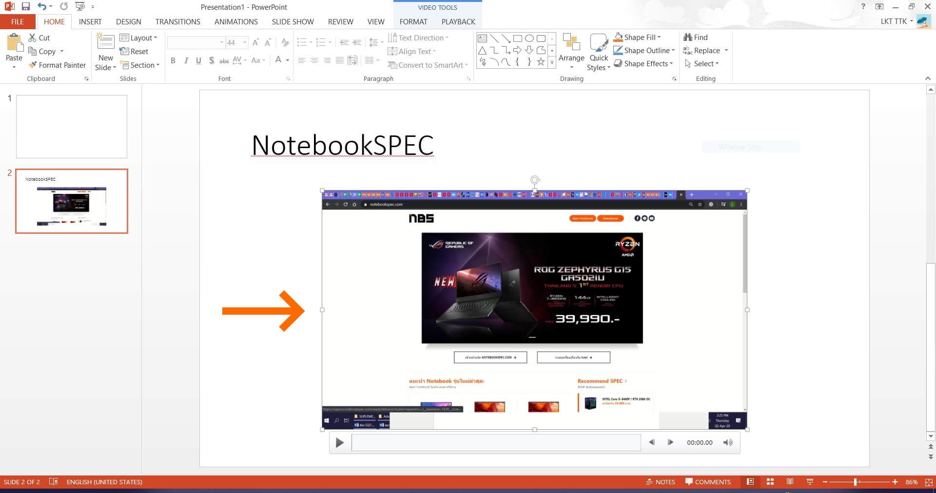Toggle text Shadow formatting

211,60
